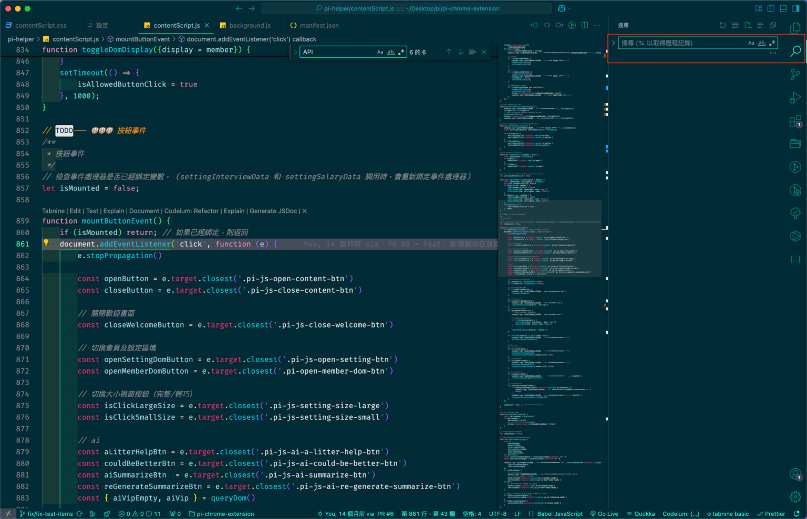This screenshot has height=519, width=807.
Task: Open the Source Control panel icon
Action: point(795,74)
